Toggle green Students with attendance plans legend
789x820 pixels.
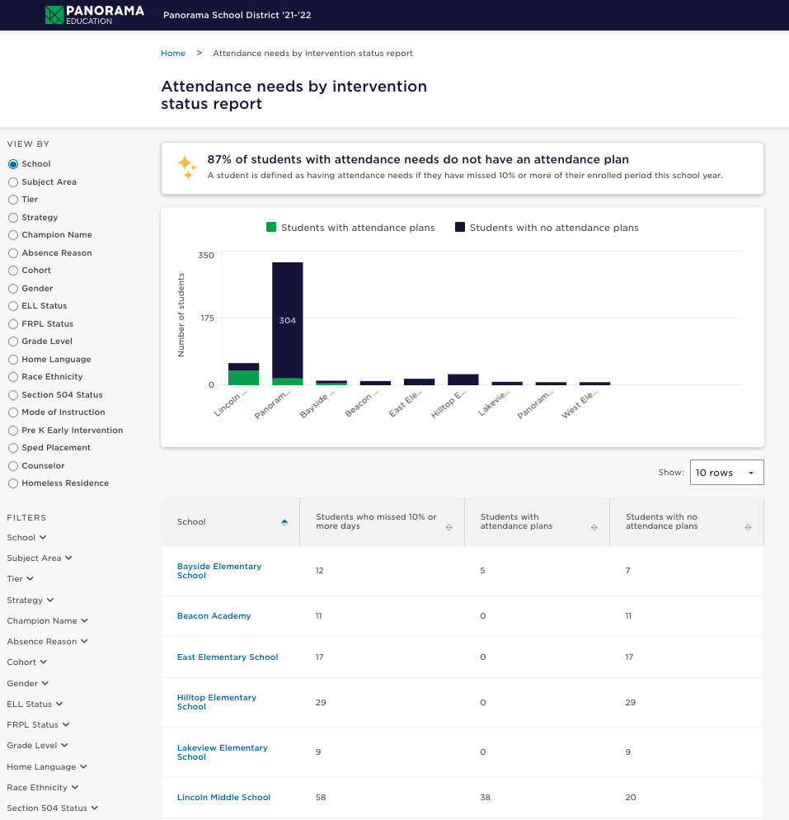click(350, 228)
